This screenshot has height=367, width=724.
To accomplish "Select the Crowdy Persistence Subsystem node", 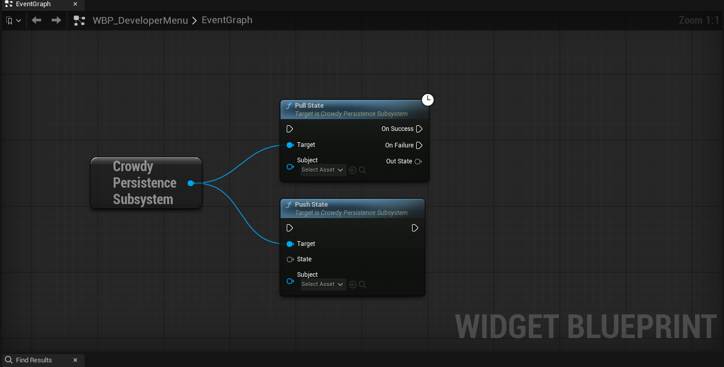I will click(146, 183).
